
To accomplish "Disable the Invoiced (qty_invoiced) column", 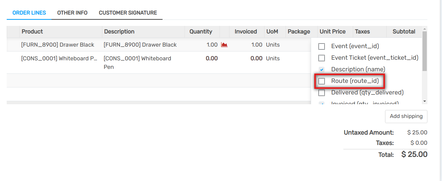I will (x=321, y=103).
